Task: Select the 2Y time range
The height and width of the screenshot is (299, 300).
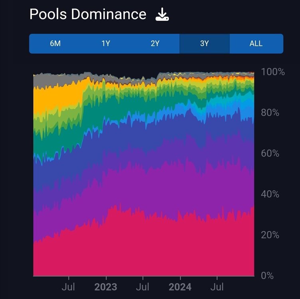Action: pos(155,43)
